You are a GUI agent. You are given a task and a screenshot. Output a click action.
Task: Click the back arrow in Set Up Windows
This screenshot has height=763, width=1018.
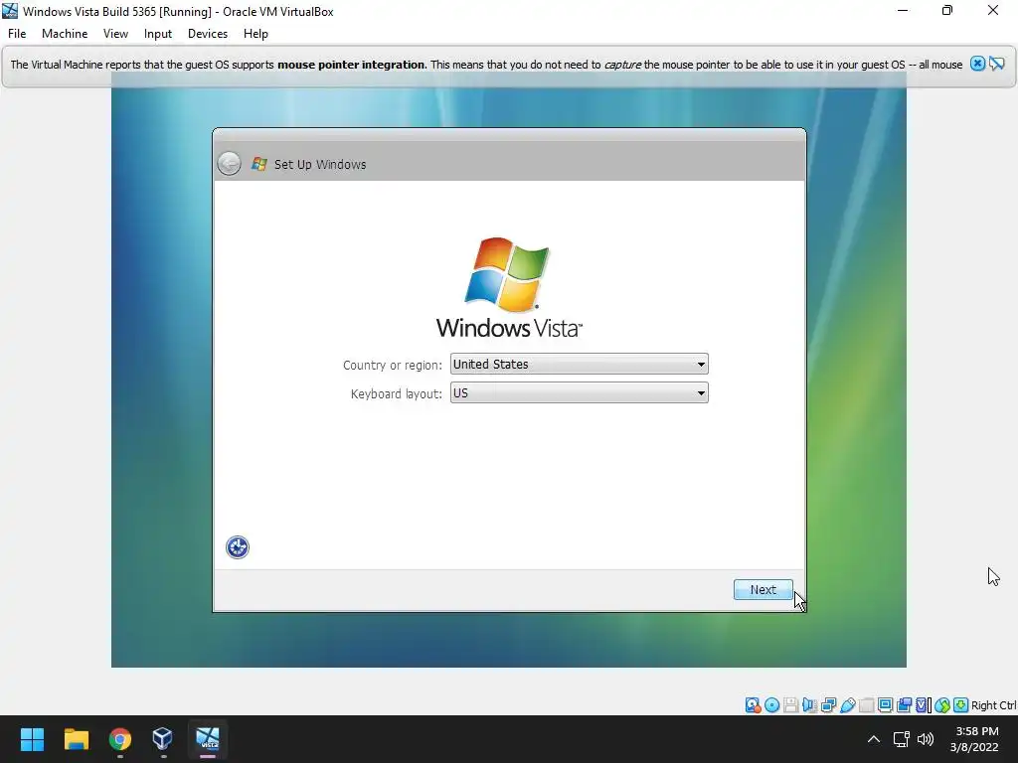(230, 164)
